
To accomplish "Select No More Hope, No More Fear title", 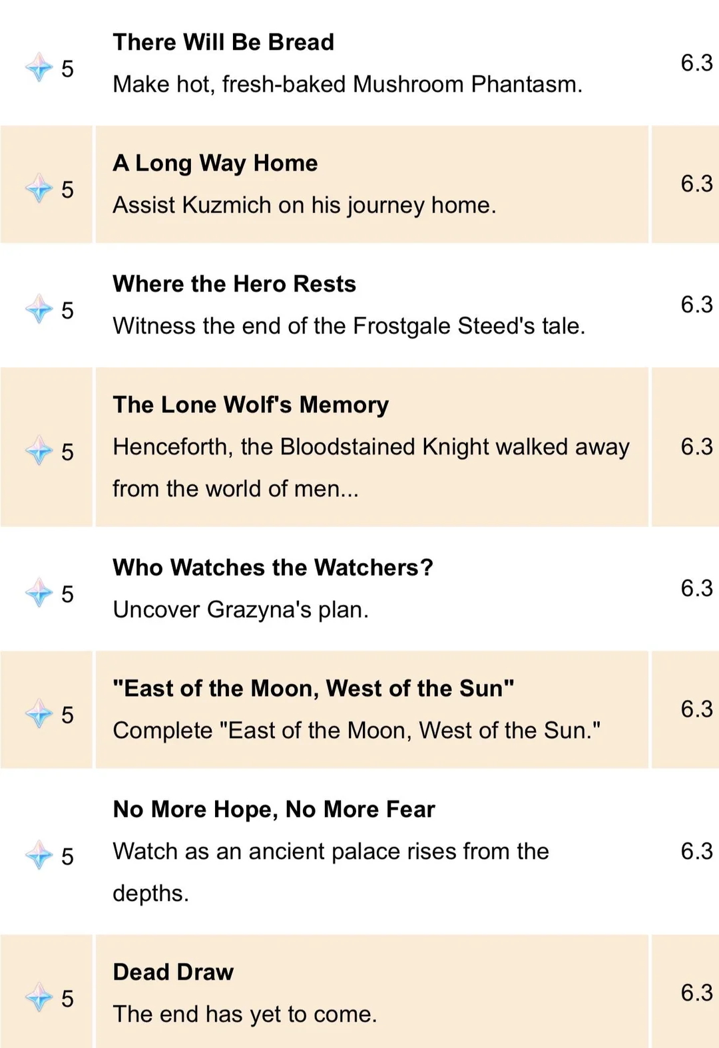I will pyautogui.click(x=274, y=809).
